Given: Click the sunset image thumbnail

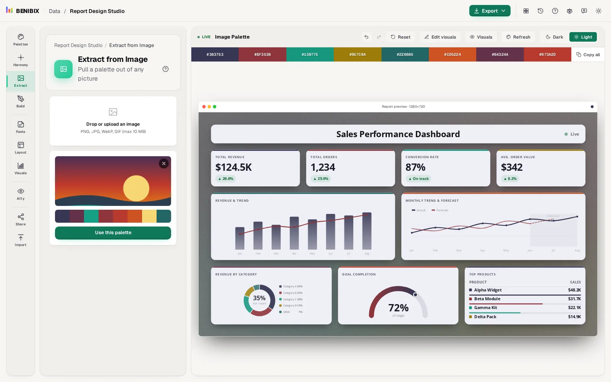Looking at the screenshot, I should [113, 181].
